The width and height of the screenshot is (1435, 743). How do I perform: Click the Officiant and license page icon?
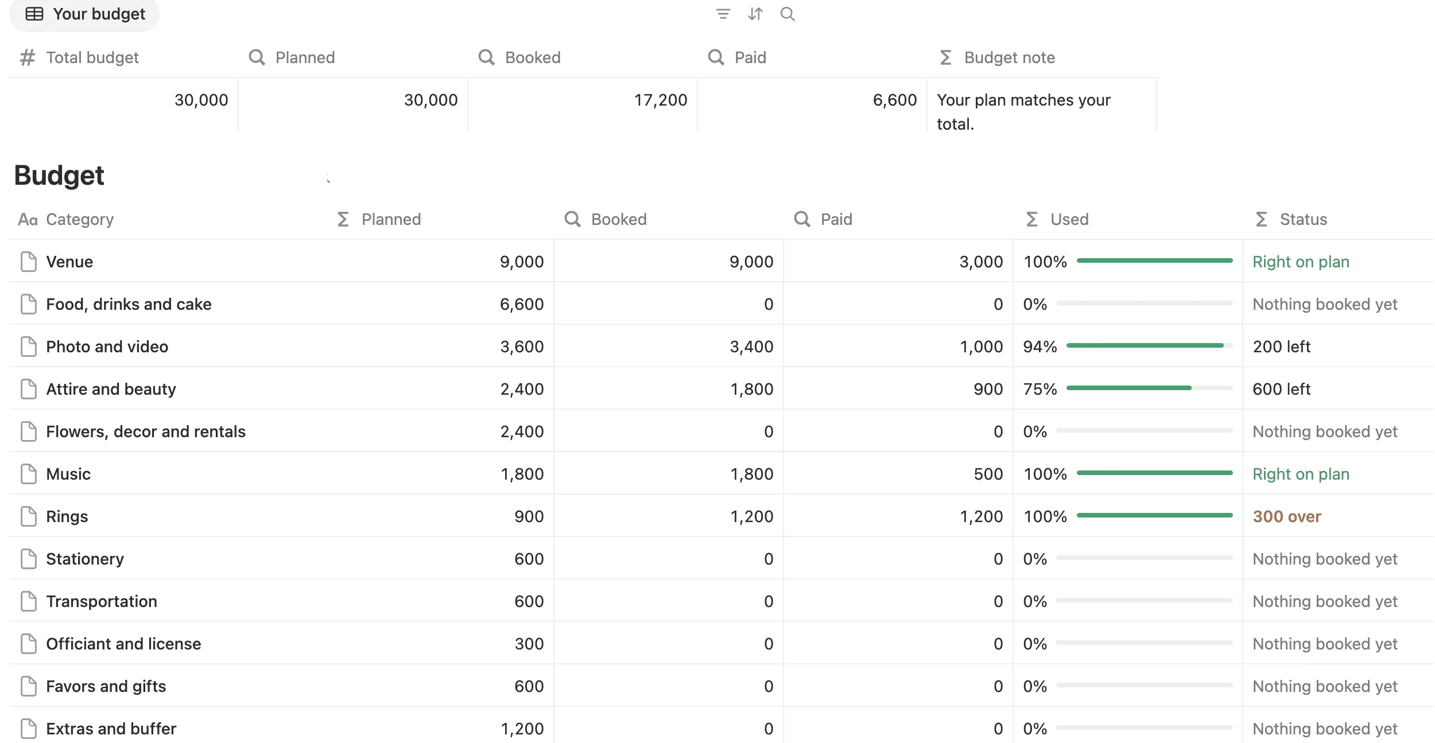point(29,644)
